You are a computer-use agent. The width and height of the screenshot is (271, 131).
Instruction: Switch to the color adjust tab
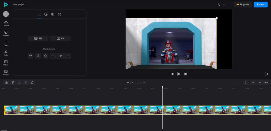coord(46,14)
